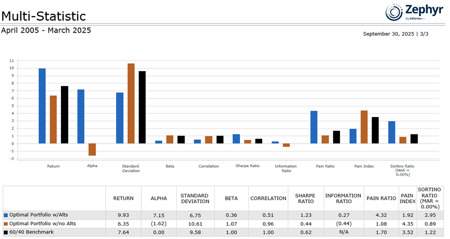
Task: Click the PAIN RATIO table column header
Action: pos(381,198)
